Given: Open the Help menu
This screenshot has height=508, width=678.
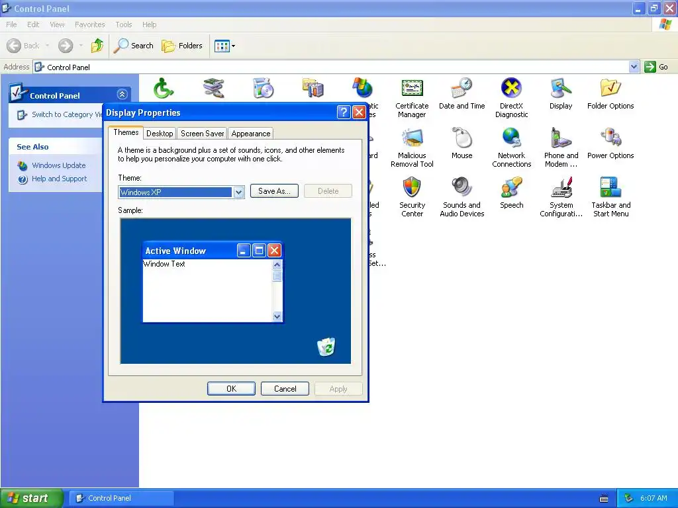Looking at the screenshot, I should [x=149, y=24].
